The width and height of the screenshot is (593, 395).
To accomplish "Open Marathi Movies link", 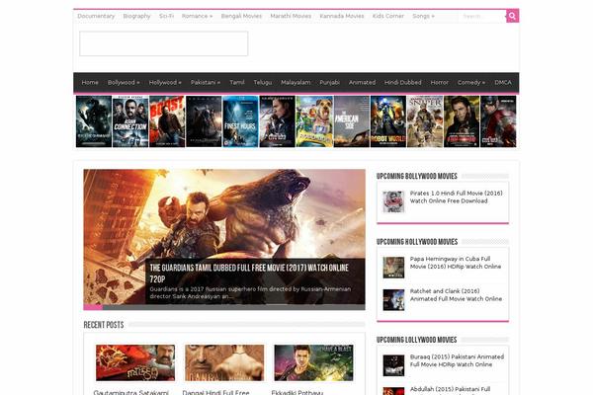I will pyautogui.click(x=291, y=16).
